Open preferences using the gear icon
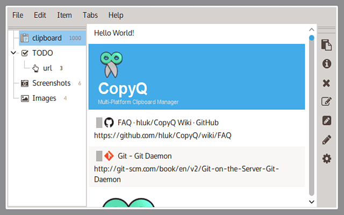The image size is (344, 215). pos(326,159)
